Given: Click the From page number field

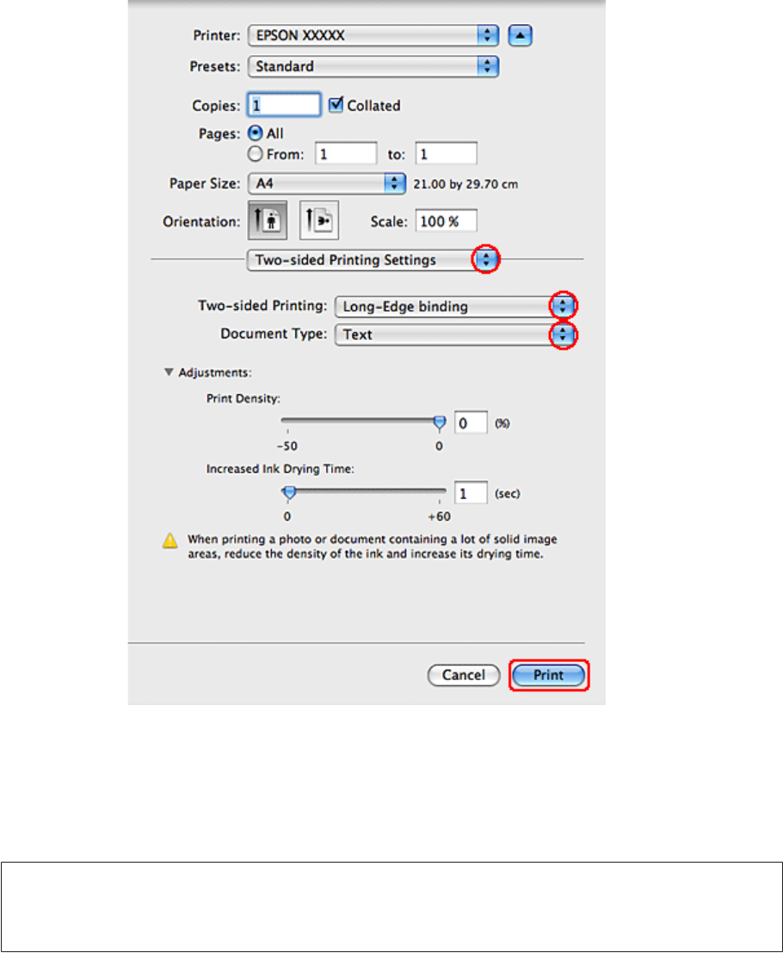Looking at the screenshot, I should coord(346,154).
